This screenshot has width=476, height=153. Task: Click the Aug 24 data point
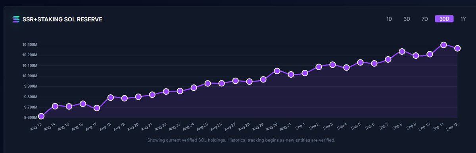pyautogui.click(x=194, y=88)
